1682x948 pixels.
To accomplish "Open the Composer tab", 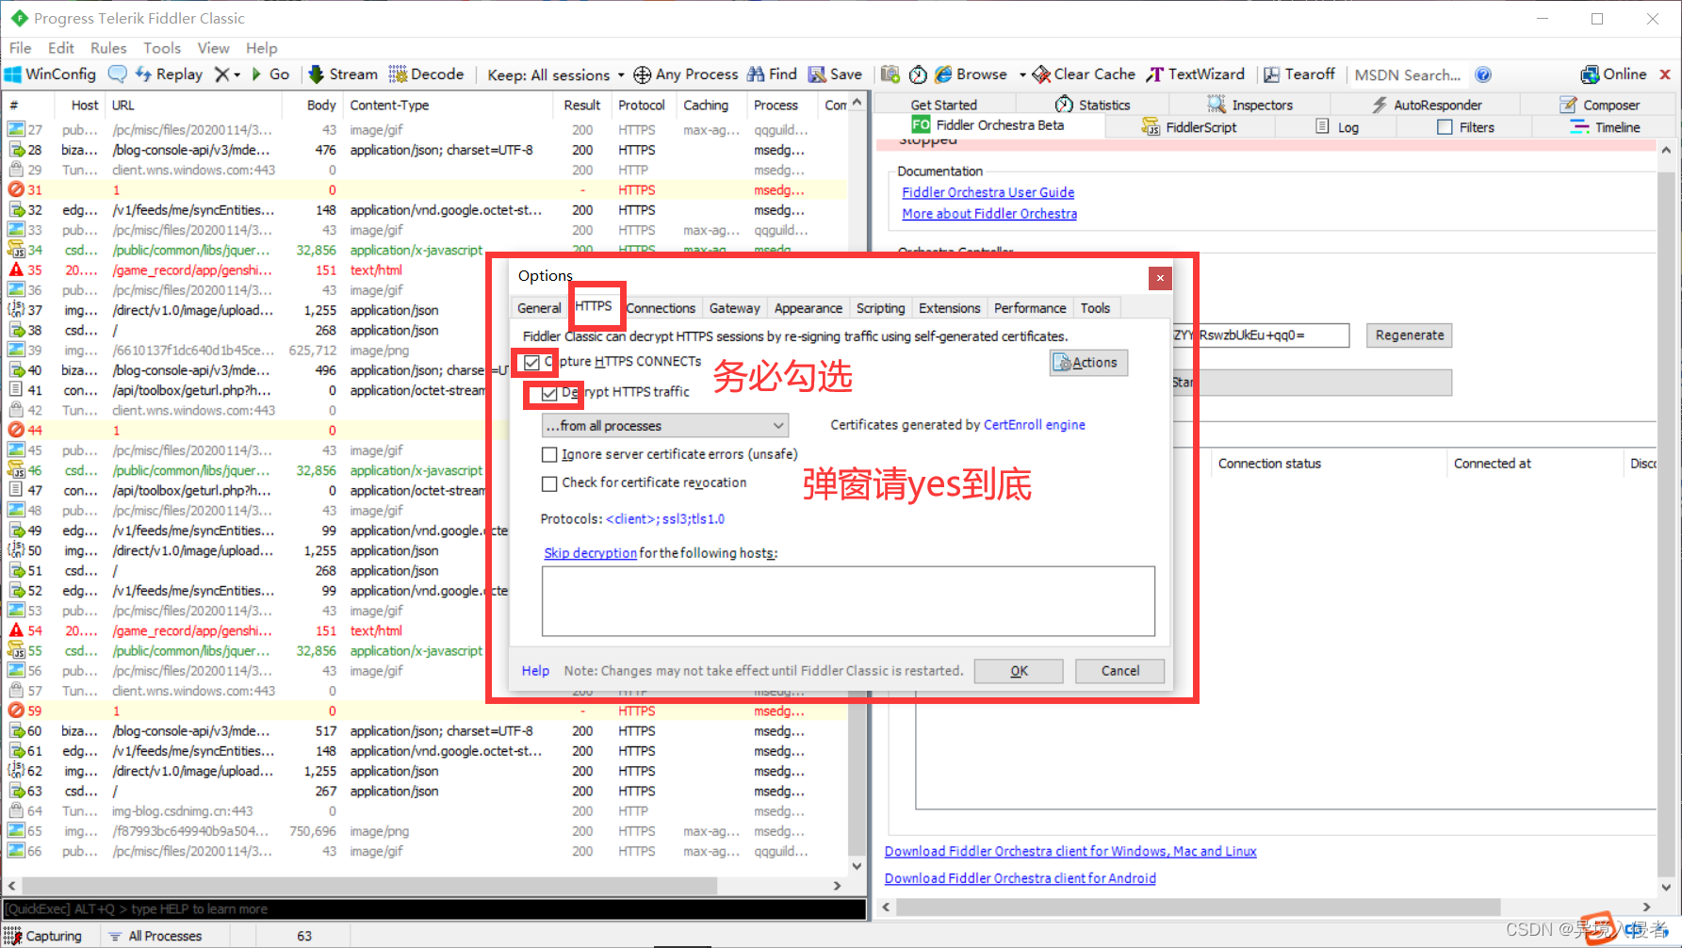I will 1599,105.
